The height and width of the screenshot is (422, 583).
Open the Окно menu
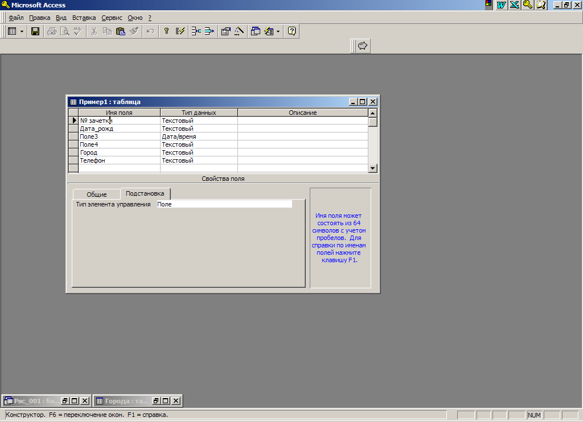coord(135,18)
